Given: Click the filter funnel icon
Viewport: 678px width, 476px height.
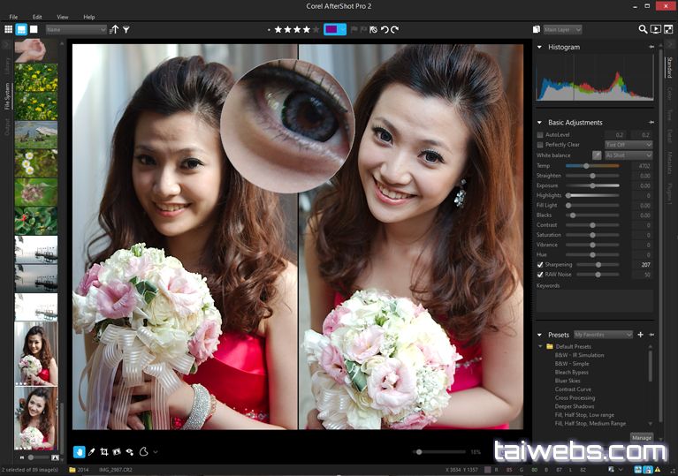Looking at the screenshot, I should click(x=126, y=29).
